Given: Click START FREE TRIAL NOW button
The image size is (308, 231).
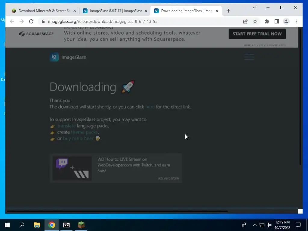Looking at the screenshot, I should tap(257, 34).
